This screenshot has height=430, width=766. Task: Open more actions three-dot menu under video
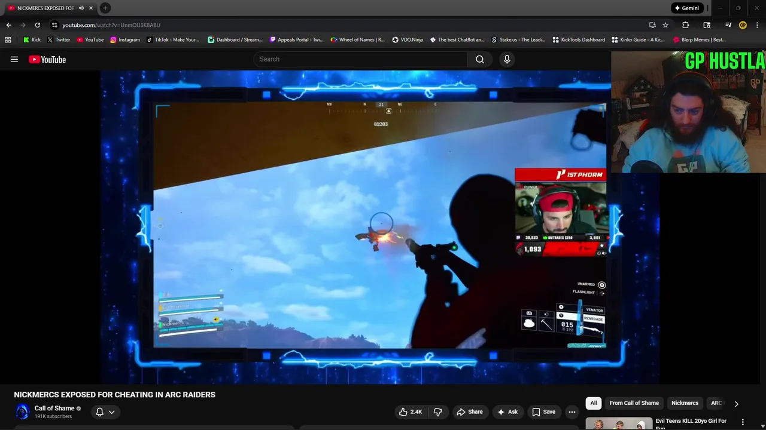[572, 411]
